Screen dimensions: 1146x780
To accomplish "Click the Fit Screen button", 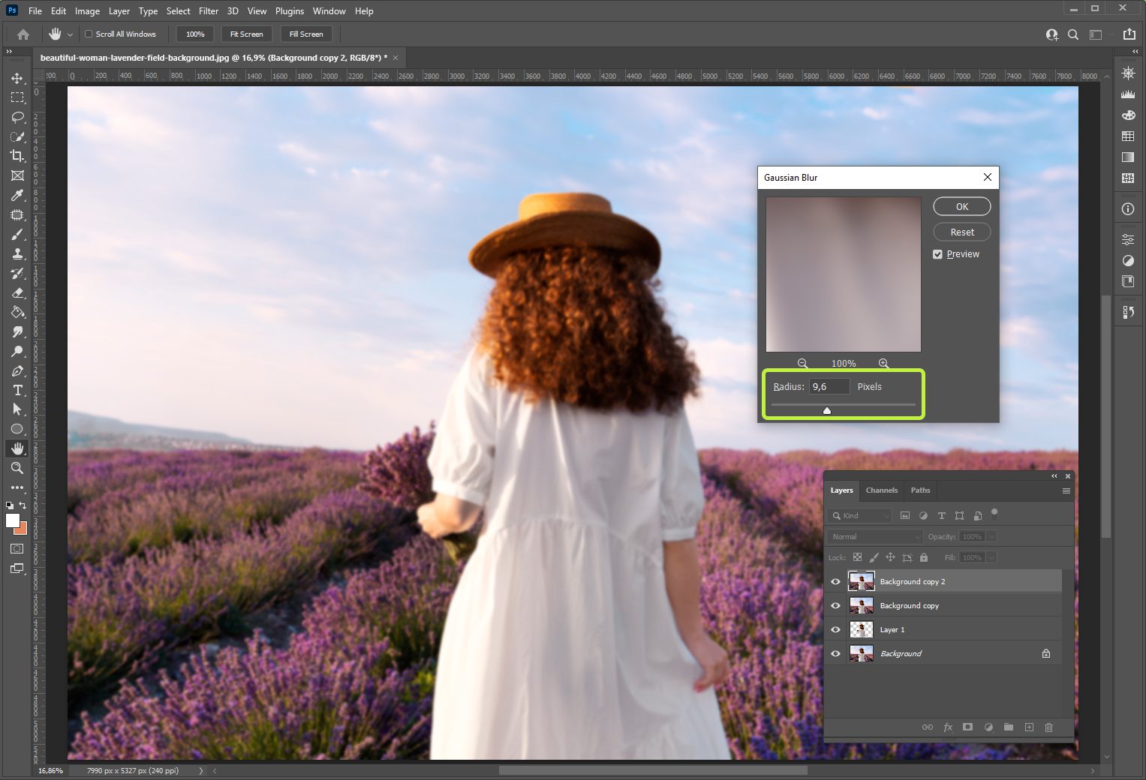I will [x=246, y=34].
